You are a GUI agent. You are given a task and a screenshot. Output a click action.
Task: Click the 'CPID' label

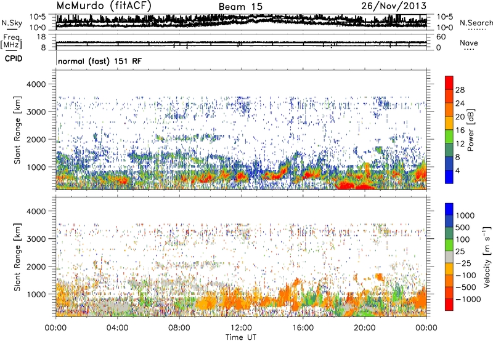tap(14, 58)
